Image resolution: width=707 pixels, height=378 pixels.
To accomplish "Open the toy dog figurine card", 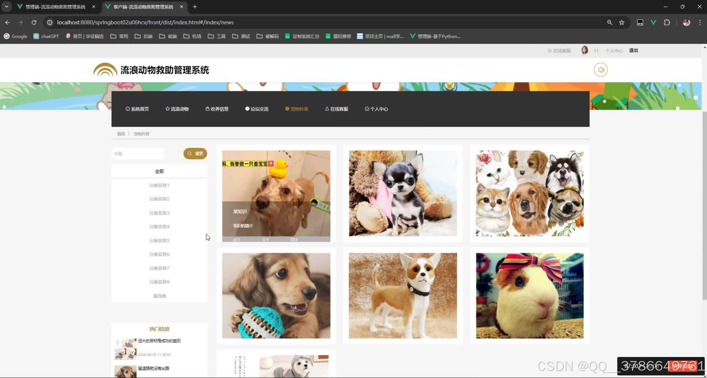I will (403, 295).
